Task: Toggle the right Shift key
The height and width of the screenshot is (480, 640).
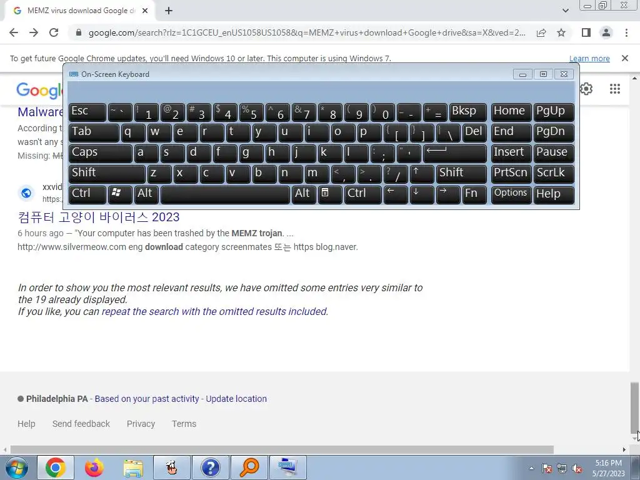Action: (461, 174)
